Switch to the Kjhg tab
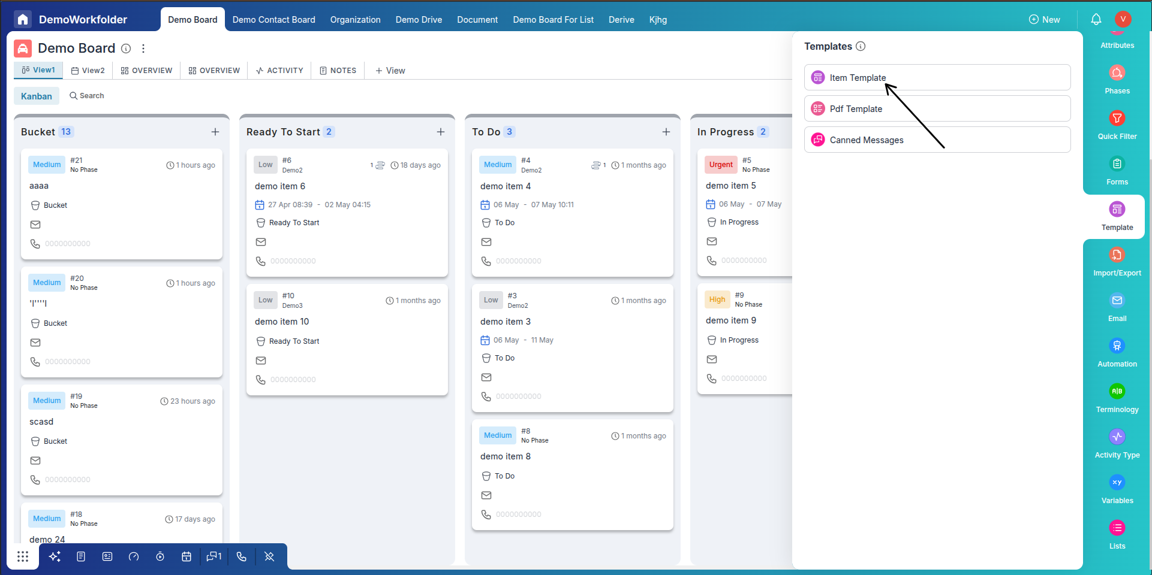Image resolution: width=1152 pixels, height=575 pixels. (658, 20)
